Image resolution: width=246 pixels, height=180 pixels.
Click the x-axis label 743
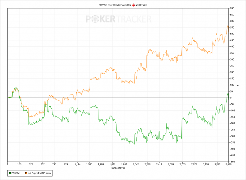tap(54, 164)
